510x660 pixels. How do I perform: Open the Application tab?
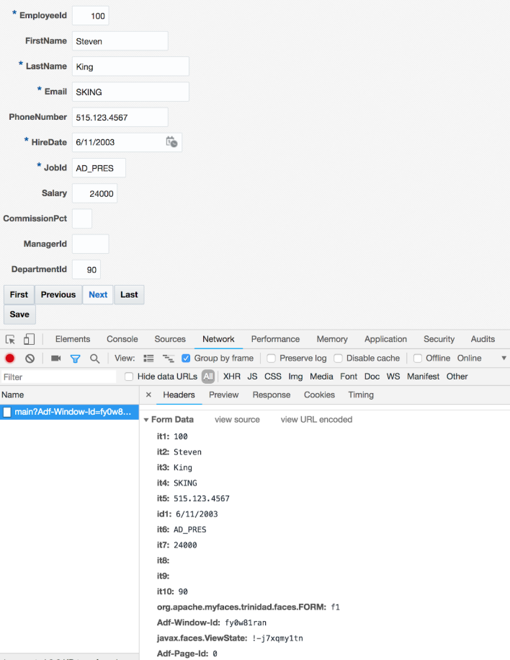385,339
